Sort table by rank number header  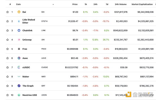[10, 4]
